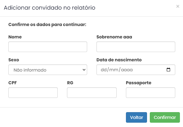Click the green Confirmar button
The width and height of the screenshot is (183, 127).
point(165,117)
